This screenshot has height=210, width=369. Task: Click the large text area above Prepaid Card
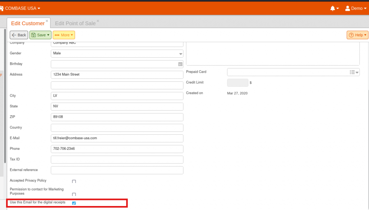pos(273,54)
